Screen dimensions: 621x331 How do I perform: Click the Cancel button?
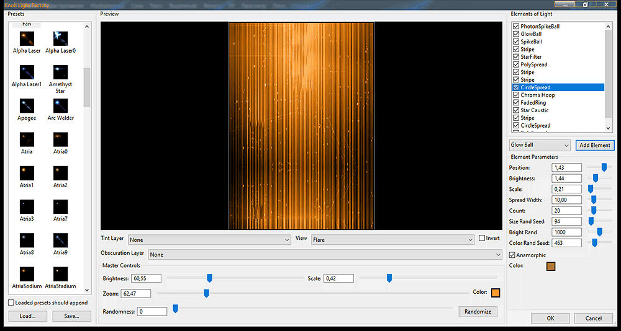click(593, 319)
